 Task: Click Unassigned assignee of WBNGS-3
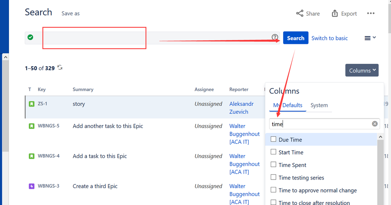tap(208, 186)
